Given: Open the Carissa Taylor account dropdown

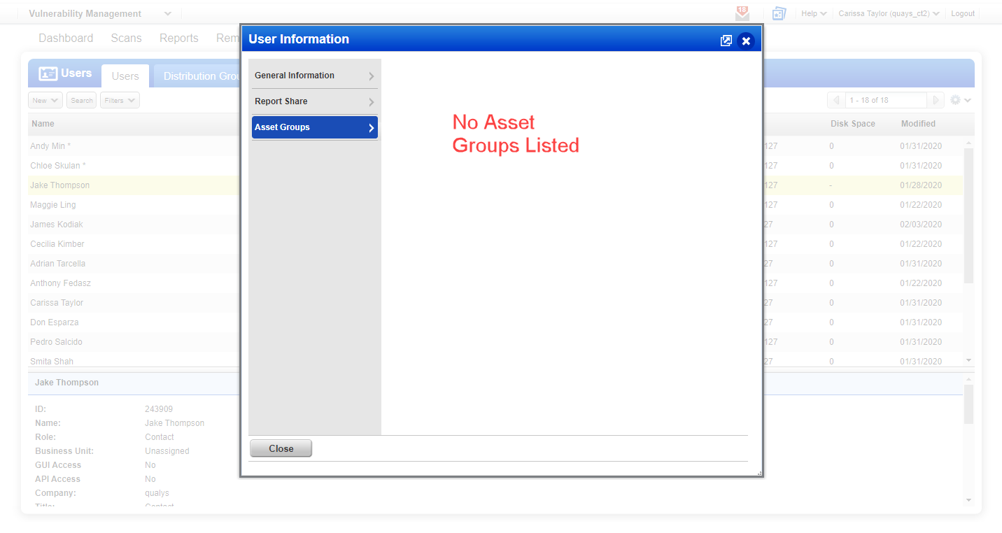Looking at the screenshot, I should [889, 13].
